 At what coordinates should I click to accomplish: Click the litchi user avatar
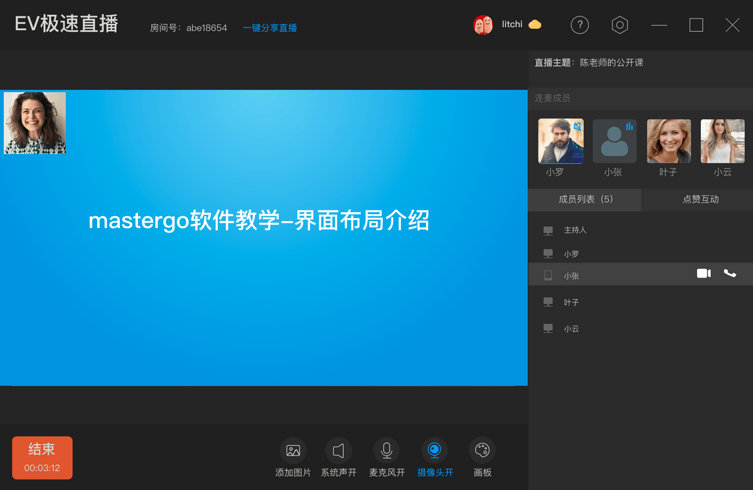pos(483,25)
